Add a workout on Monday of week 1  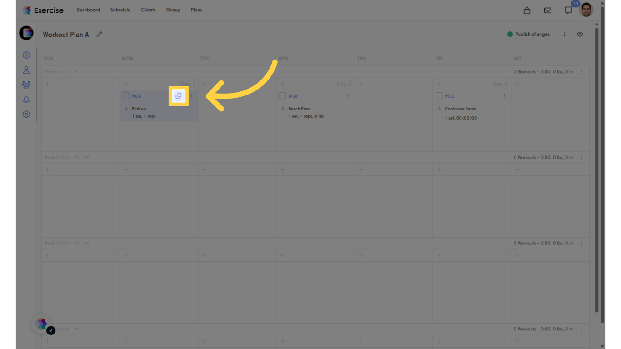click(x=126, y=84)
